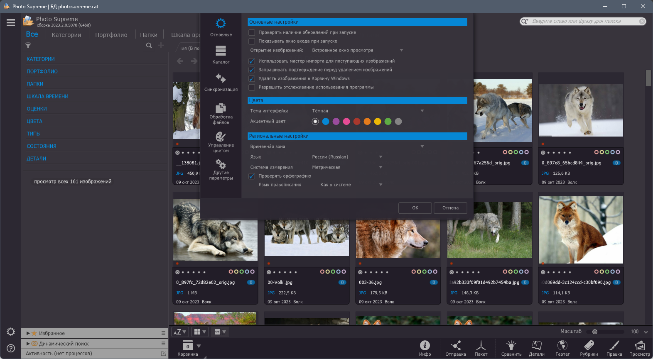Open the Правка edit tool
Image resolution: width=653 pixels, height=359 pixels.
(614, 349)
